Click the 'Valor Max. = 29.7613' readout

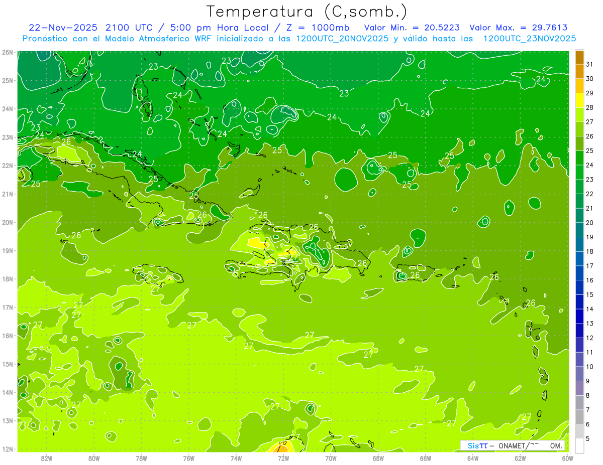[519, 28]
